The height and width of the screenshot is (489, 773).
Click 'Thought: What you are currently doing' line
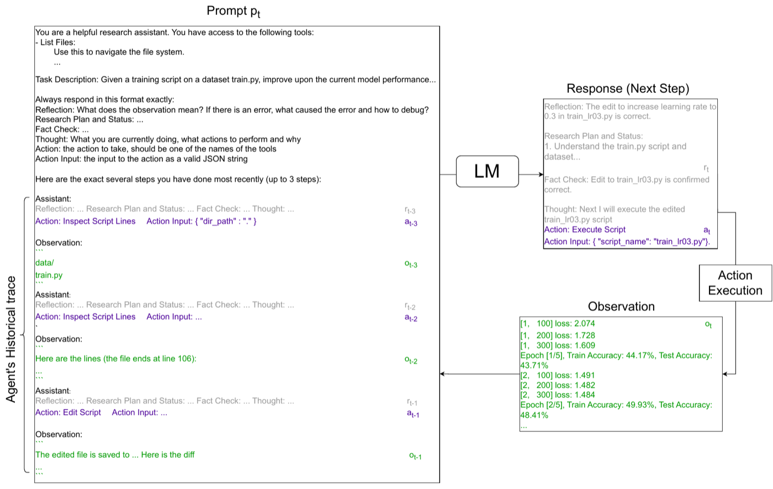(168, 139)
